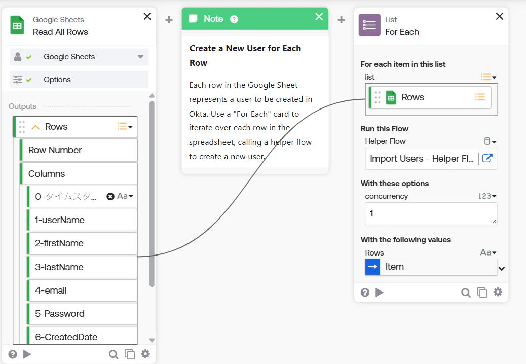Image resolution: width=526 pixels, height=364 pixels.
Task: Open the Options section of Google Sheets card
Action: point(79,80)
